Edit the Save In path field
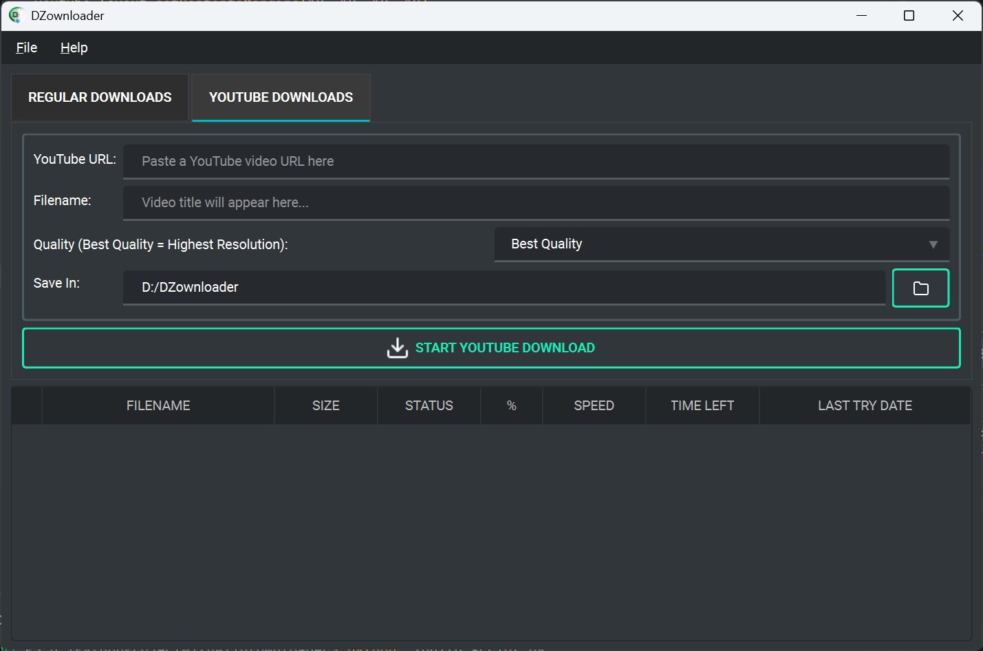The height and width of the screenshot is (651, 983). pyautogui.click(x=504, y=287)
